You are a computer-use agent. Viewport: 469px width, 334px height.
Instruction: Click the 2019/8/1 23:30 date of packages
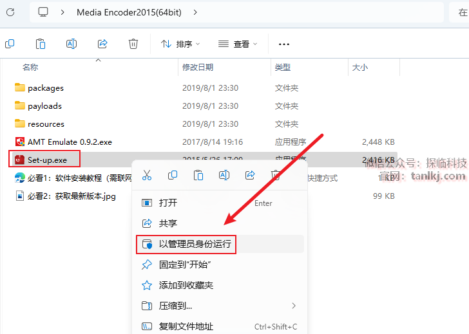210,88
